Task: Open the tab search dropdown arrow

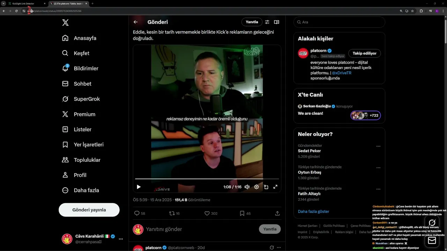Action: (x=3, y=3)
